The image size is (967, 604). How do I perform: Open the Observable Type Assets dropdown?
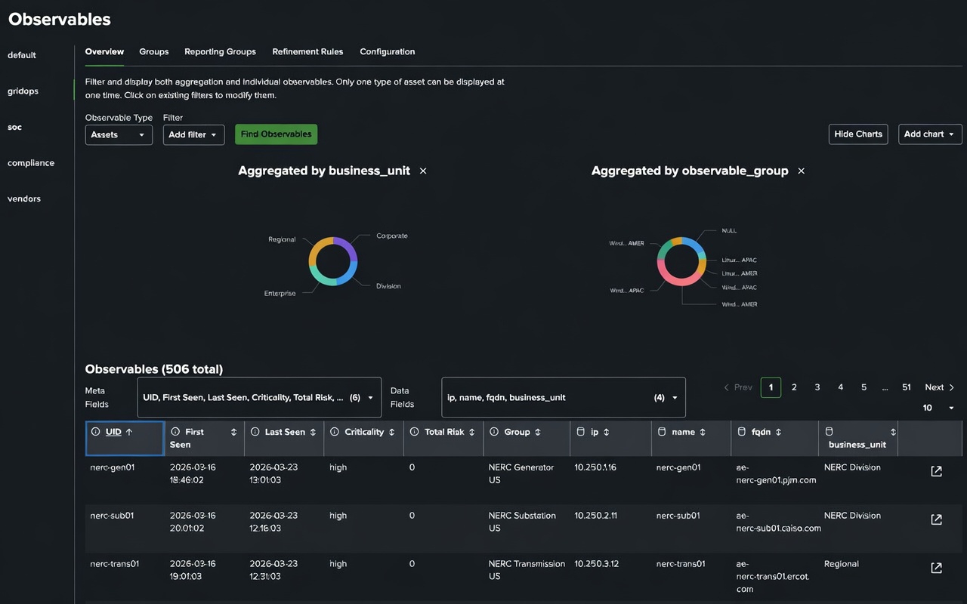(x=119, y=134)
